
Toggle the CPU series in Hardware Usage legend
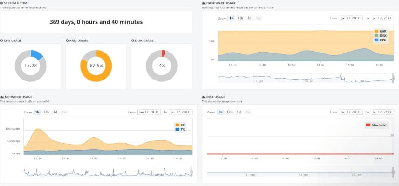[x=380, y=40]
